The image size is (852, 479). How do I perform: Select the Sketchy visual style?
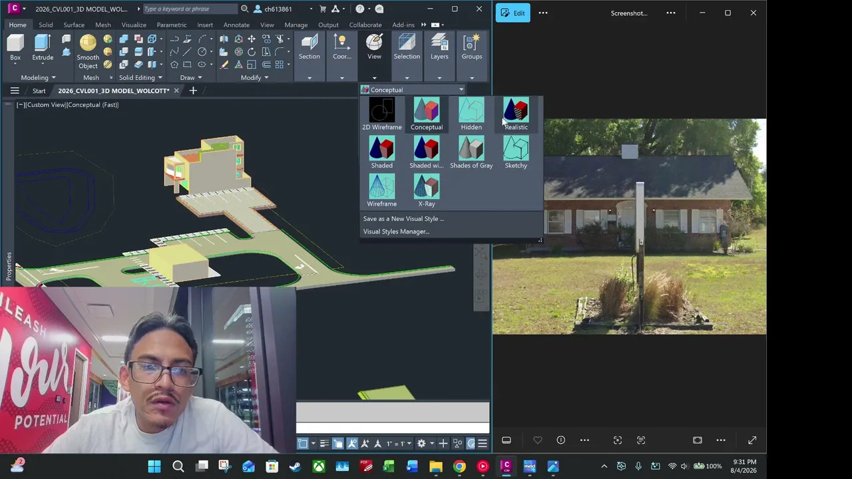point(516,152)
